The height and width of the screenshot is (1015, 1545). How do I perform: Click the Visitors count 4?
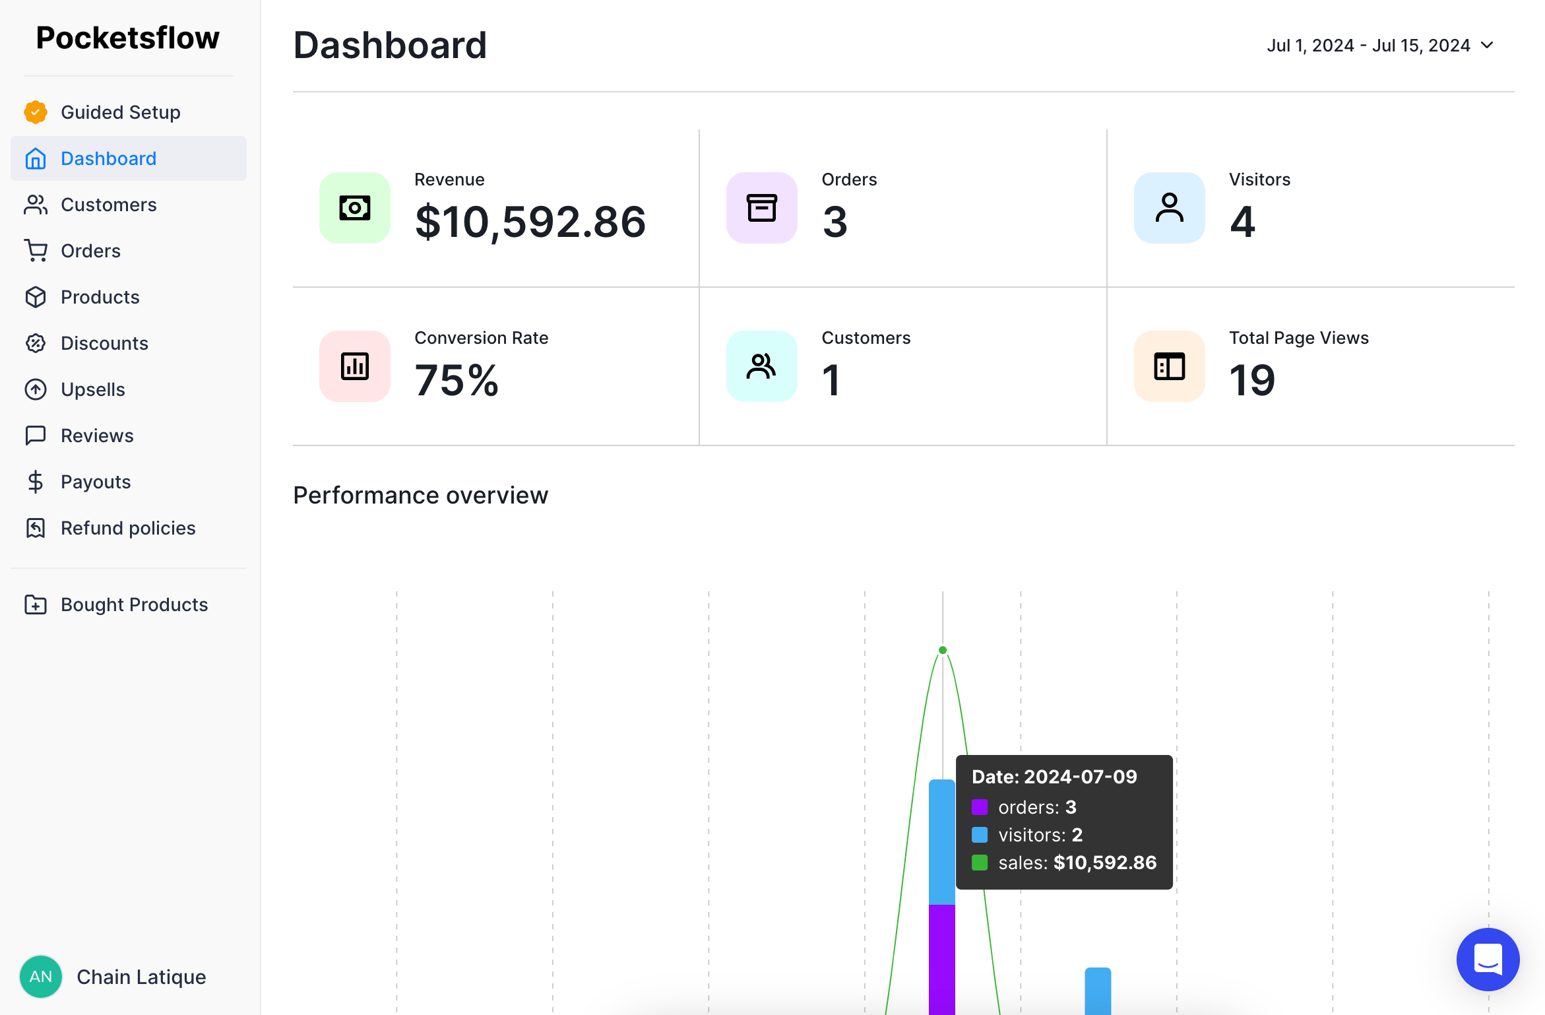1242,222
